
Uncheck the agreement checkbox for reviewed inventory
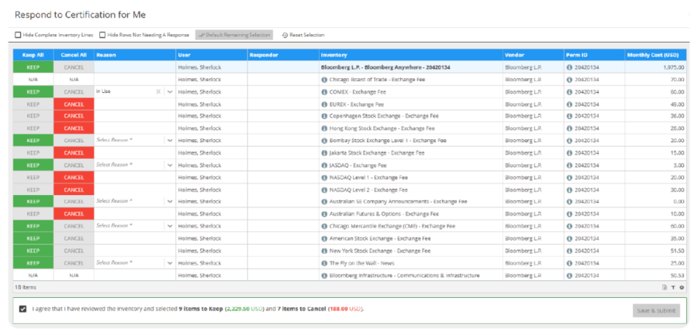tap(22, 309)
